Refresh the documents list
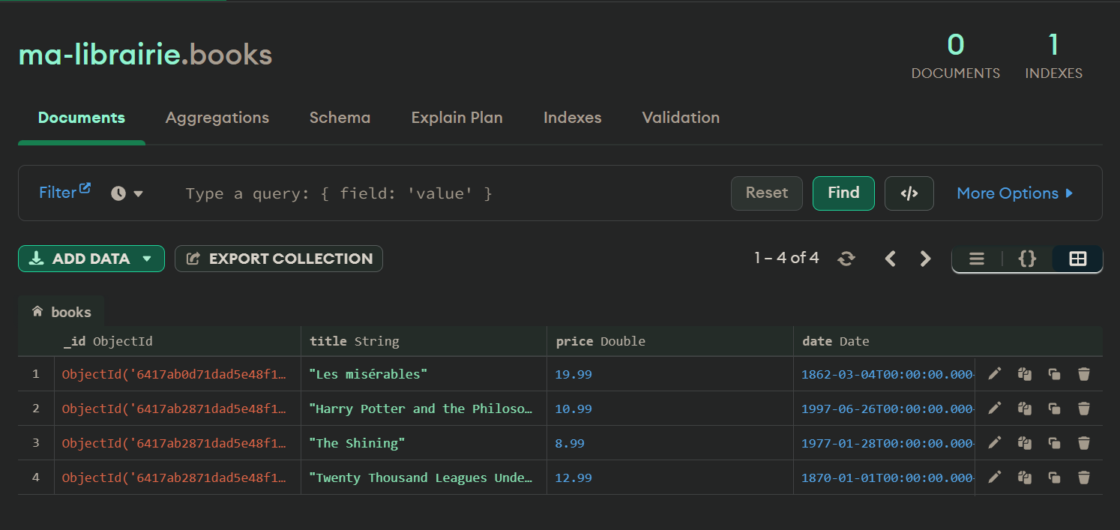Screen dimensions: 1120x530 [x=846, y=259]
